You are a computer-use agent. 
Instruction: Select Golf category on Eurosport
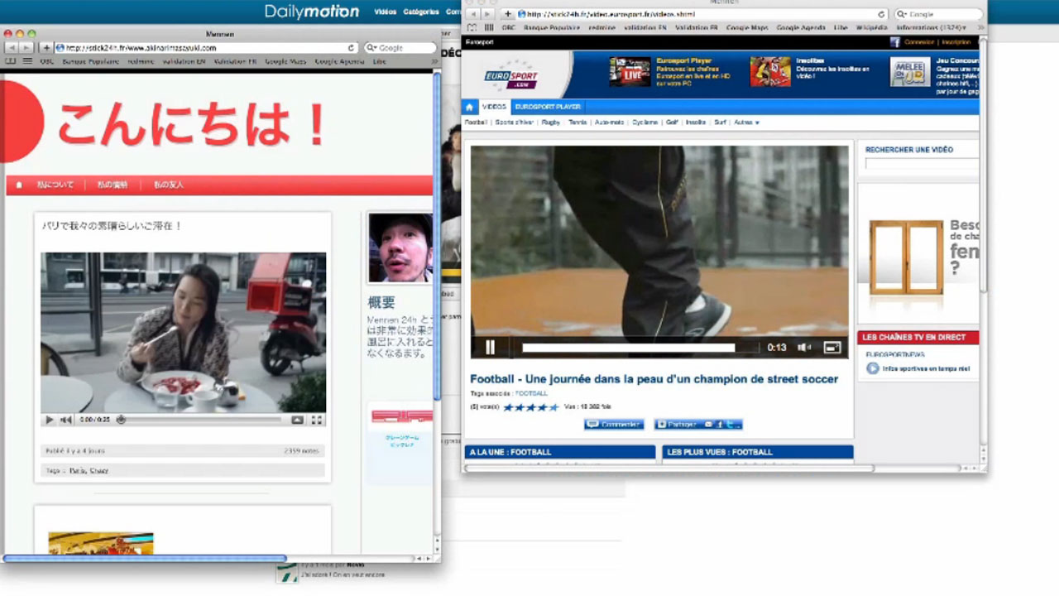tap(673, 123)
